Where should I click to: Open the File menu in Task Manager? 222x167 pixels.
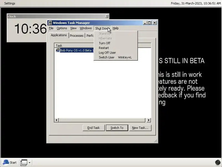(x=51, y=28)
